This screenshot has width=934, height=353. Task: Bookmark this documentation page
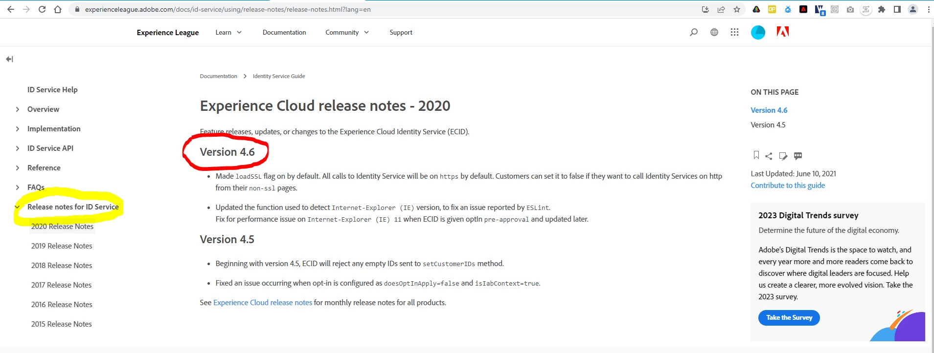756,155
